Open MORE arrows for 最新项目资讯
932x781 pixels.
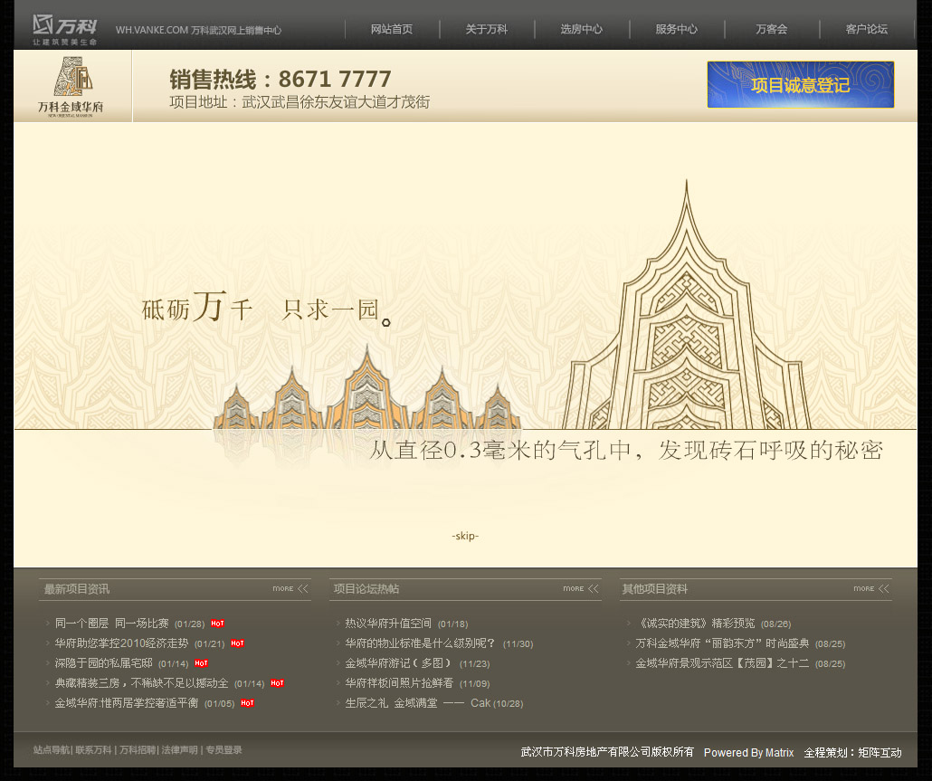pos(290,588)
